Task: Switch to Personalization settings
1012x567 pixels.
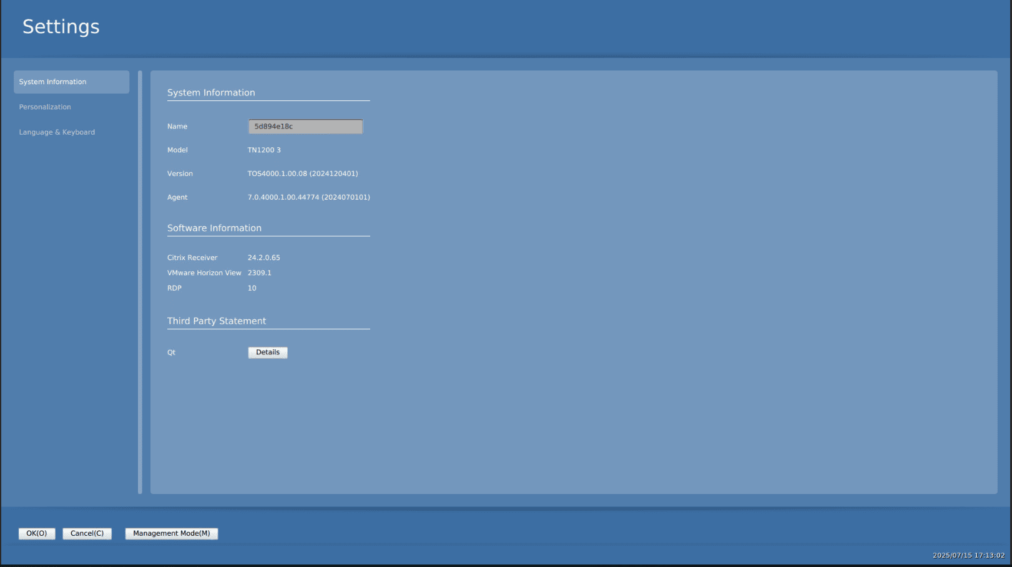Action: pos(45,107)
